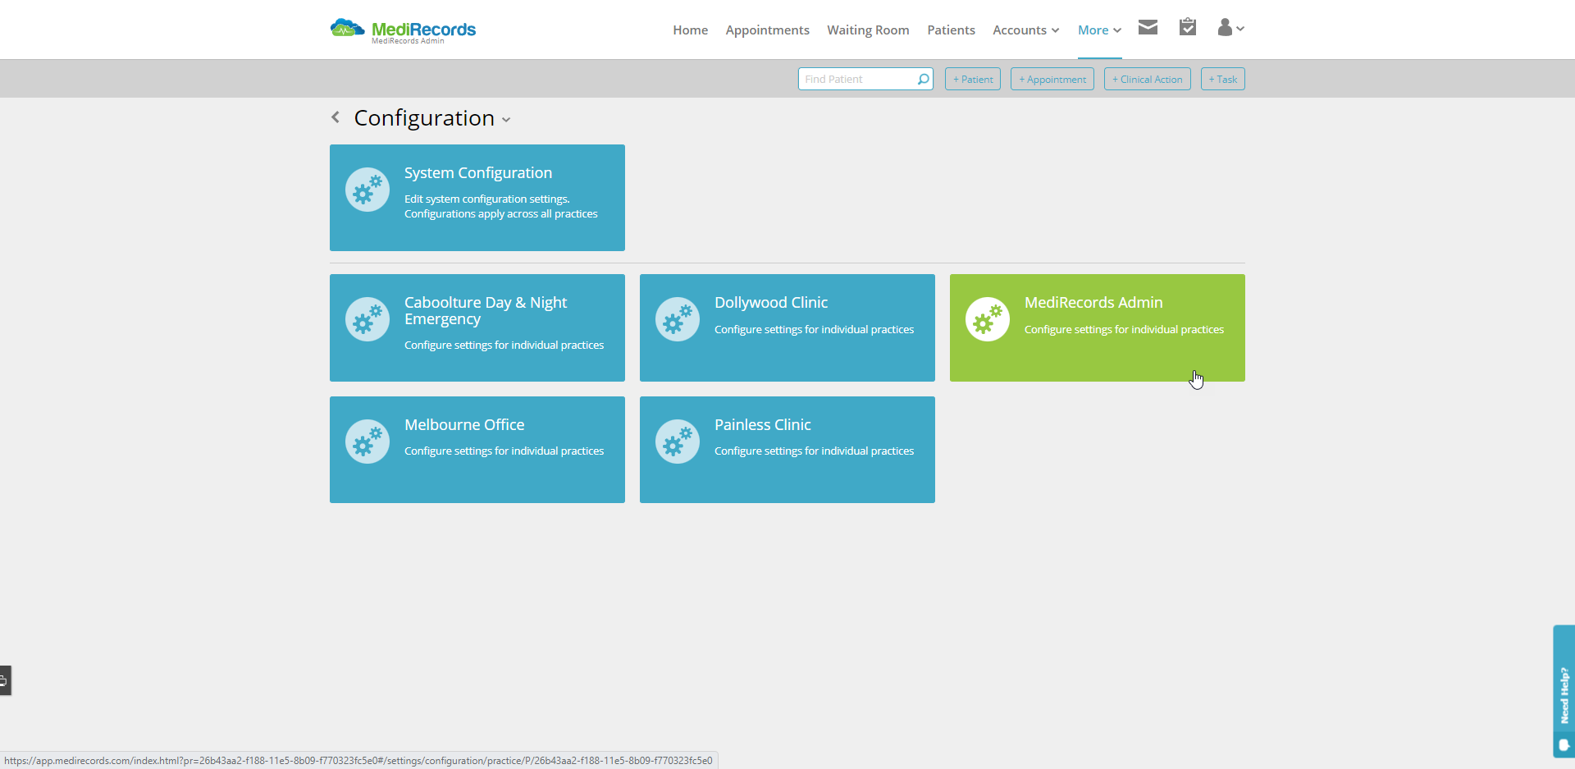1575x769 pixels.
Task: Open the Waiting Room page
Action: pos(868,30)
